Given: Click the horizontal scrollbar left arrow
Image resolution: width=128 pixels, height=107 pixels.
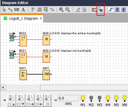Looking at the screenshot, I should click(3, 88).
